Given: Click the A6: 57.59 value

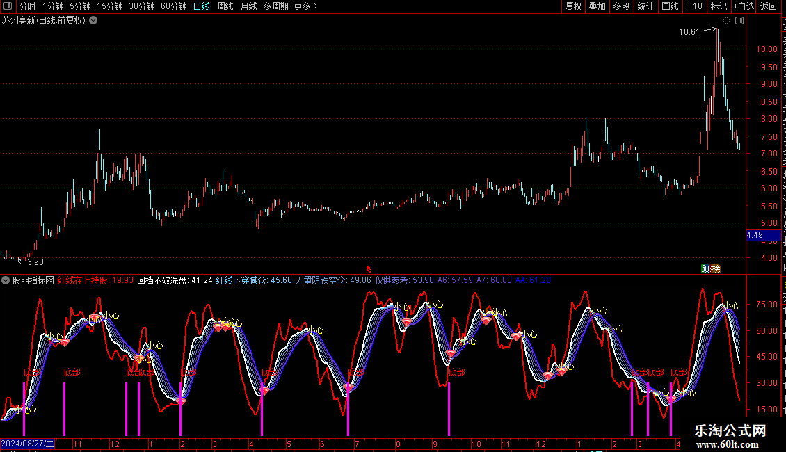Looking at the screenshot, I should [455, 281].
